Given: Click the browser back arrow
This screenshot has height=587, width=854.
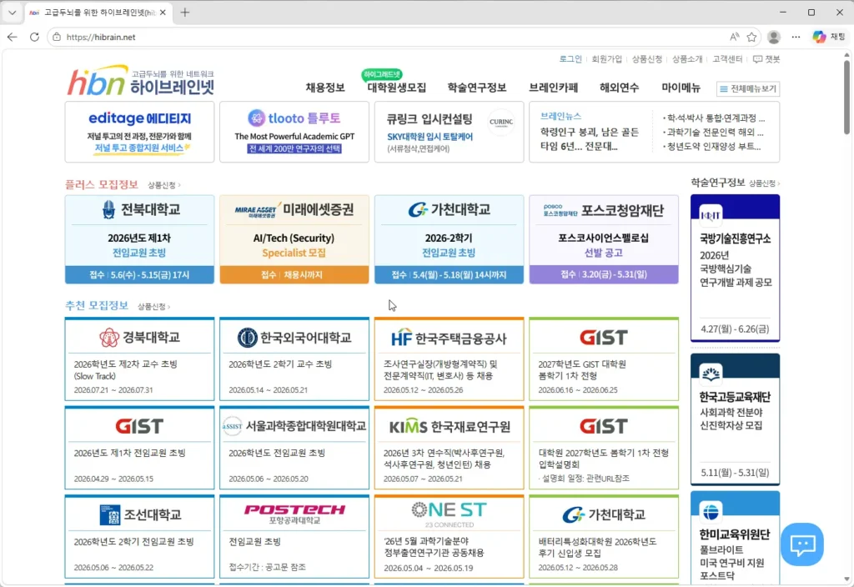Looking at the screenshot, I should coord(13,37).
